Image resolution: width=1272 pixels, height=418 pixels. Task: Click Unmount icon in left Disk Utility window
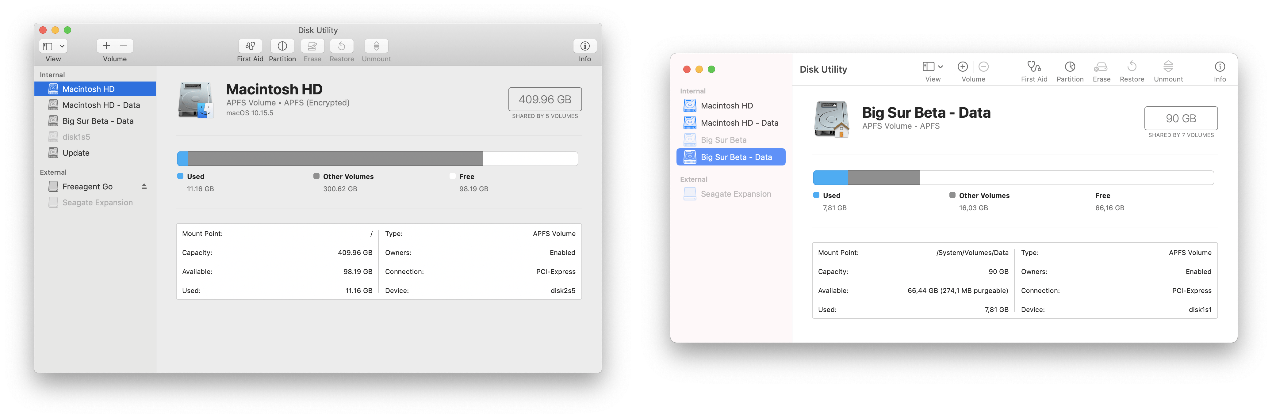pyautogui.click(x=376, y=46)
